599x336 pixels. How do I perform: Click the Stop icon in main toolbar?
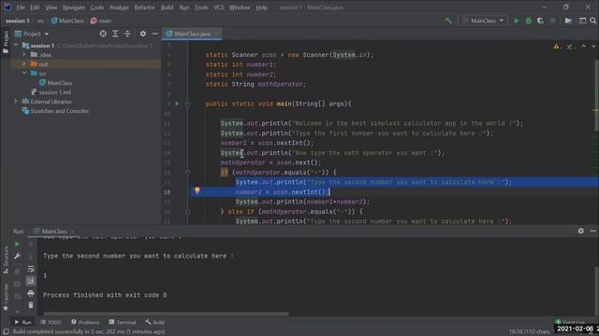[x=553, y=21]
